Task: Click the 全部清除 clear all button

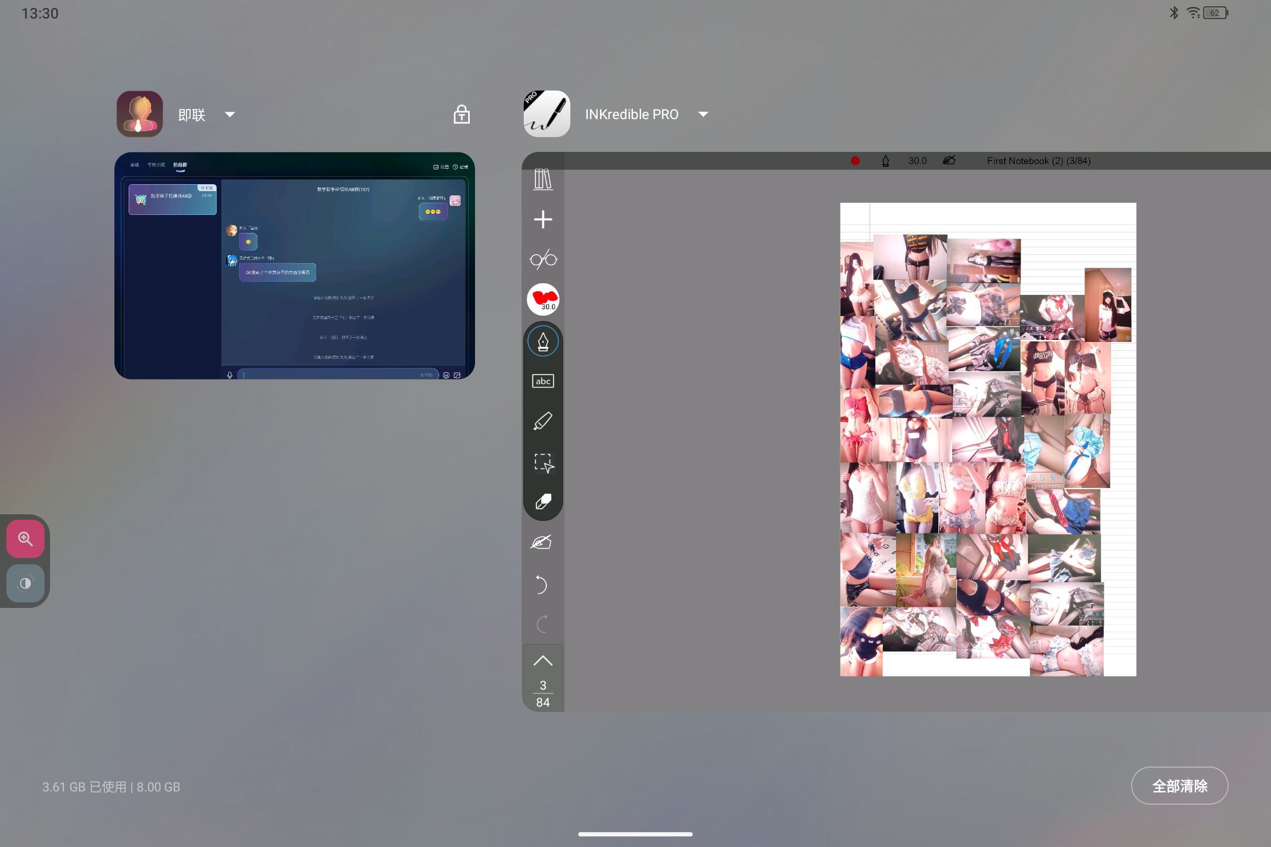Action: click(x=1180, y=786)
